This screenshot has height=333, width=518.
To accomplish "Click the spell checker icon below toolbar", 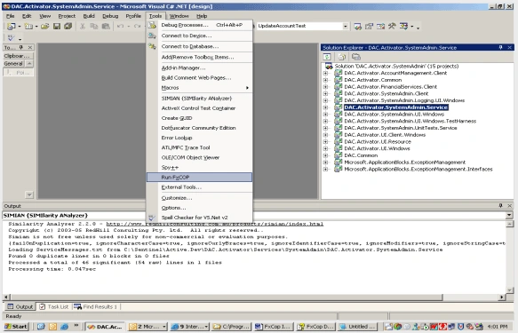I will [x=12, y=38].
